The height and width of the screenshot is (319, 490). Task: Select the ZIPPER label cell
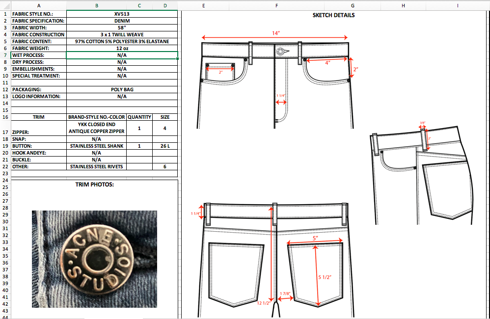(39, 128)
